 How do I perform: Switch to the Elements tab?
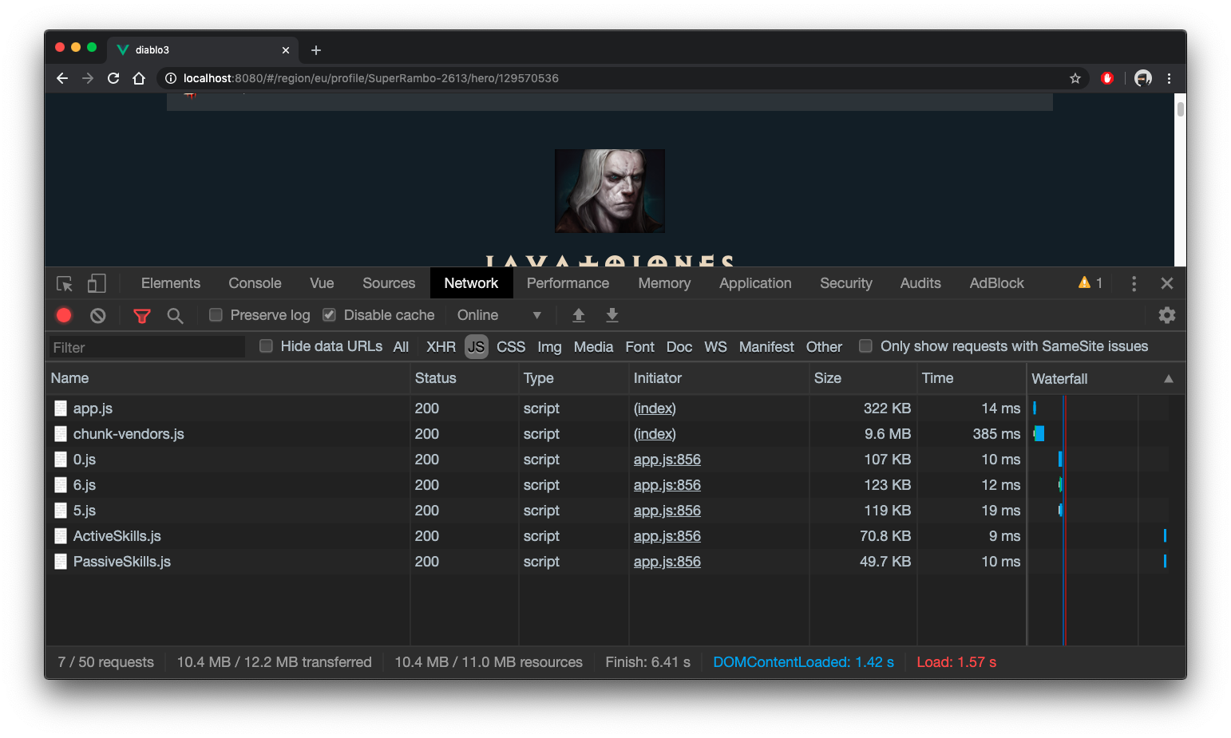pos(171,283)
